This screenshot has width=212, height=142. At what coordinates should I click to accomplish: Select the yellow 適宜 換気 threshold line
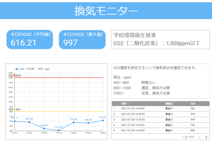59,111
